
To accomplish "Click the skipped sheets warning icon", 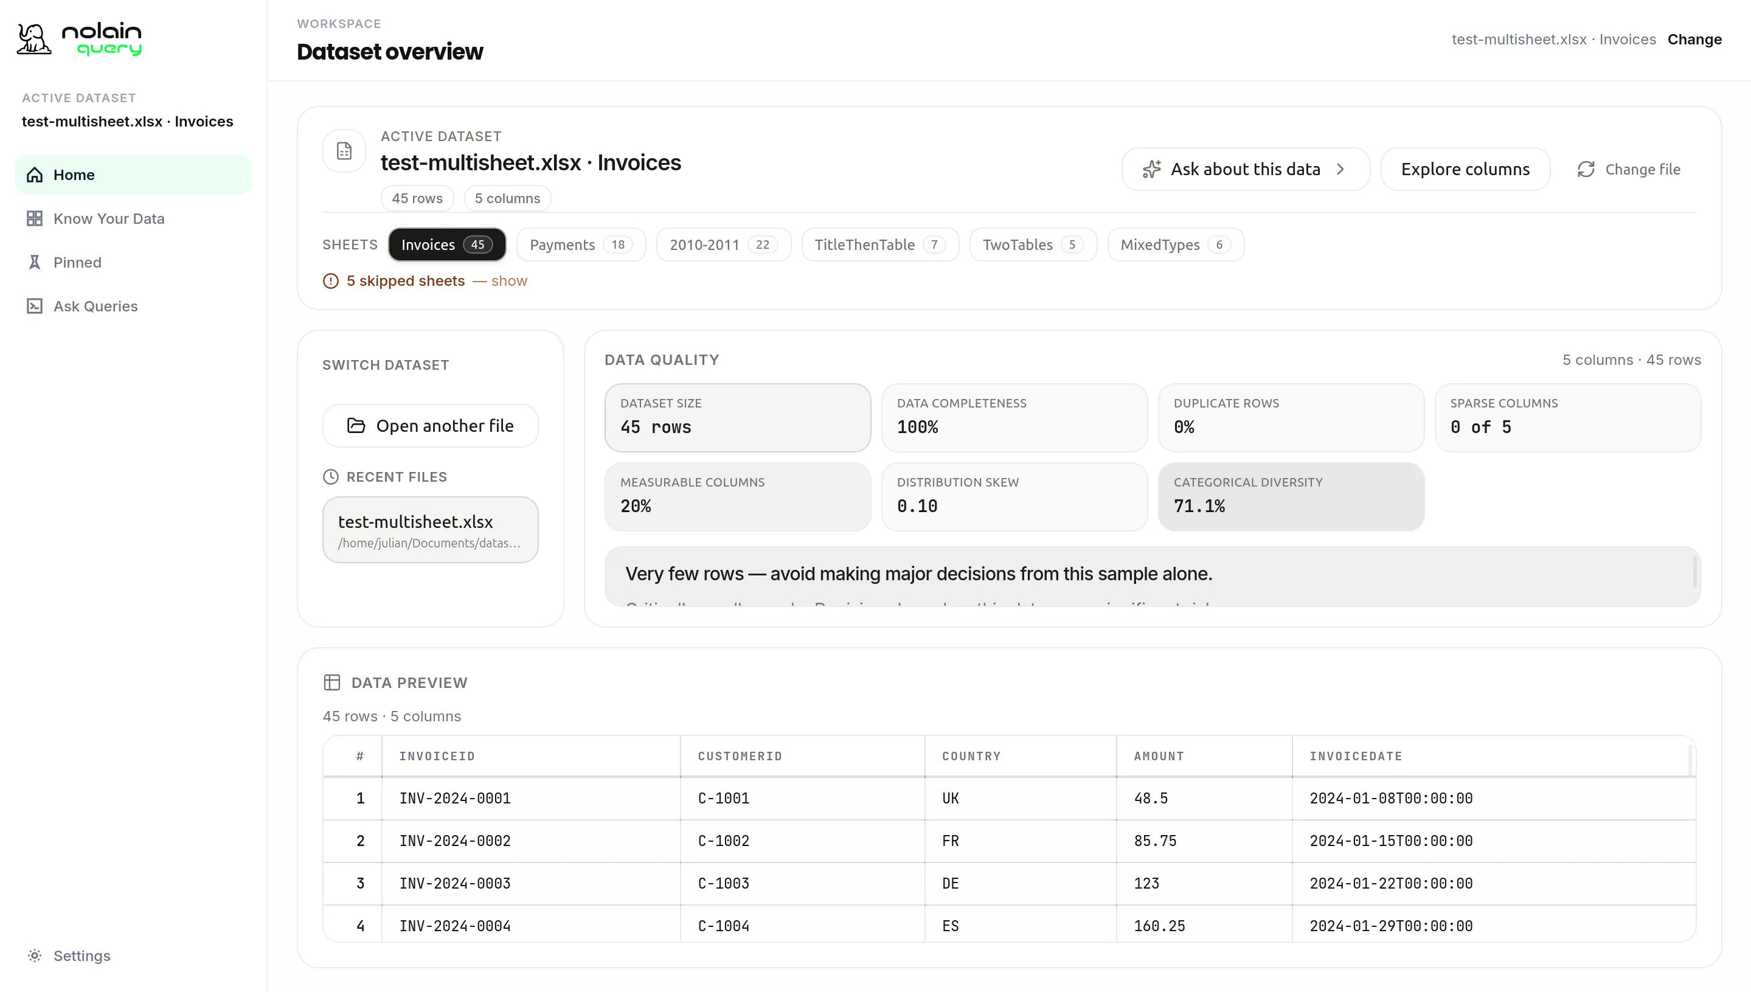I will (330, 281).
